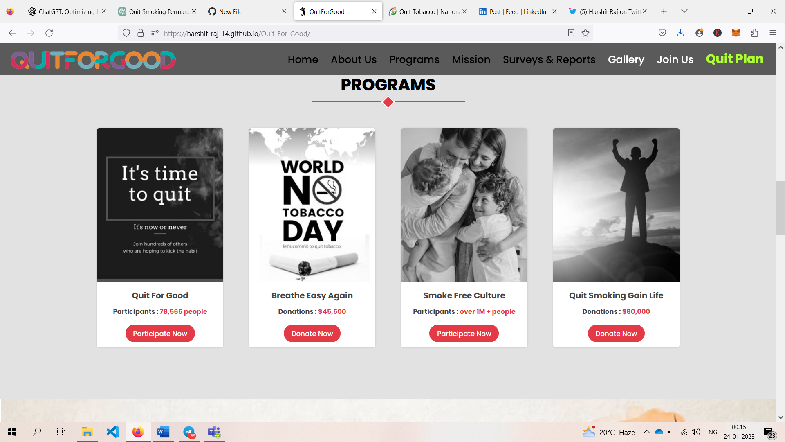Open Firefox downloads panel
This screenshot has width=785, height=442.
click(680, 33)
